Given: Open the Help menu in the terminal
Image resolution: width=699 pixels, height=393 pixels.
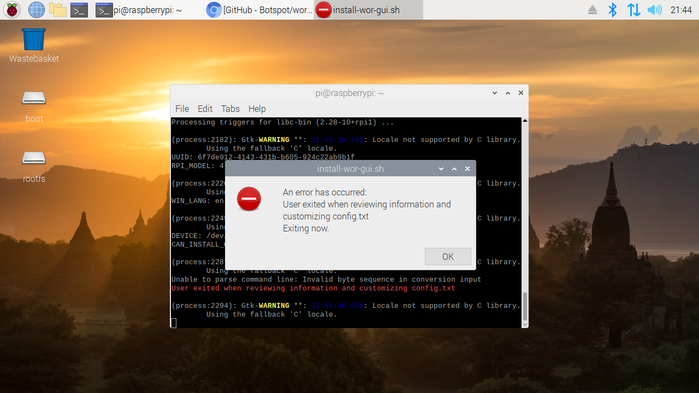Looking at the screenshot, I should [257, 109].
